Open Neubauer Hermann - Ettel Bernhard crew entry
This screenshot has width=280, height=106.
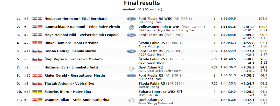pos(75,19)
